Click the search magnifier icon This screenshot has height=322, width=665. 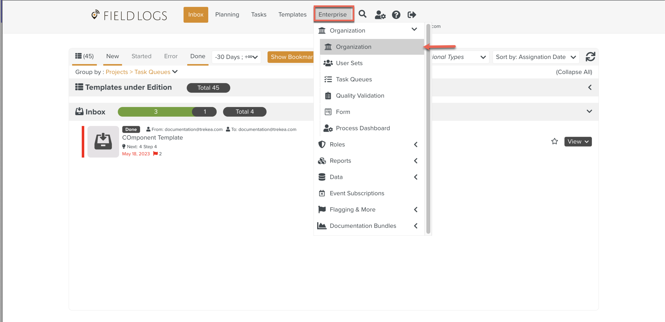coord(362,14)
